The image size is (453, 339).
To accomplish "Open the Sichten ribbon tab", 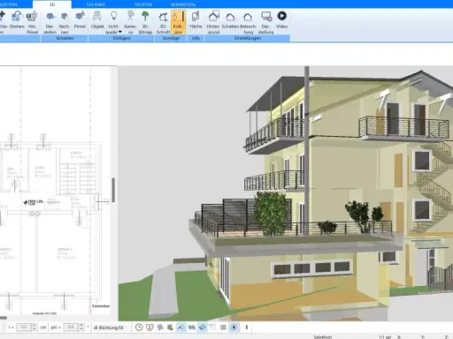I will (x=143, y=4).
